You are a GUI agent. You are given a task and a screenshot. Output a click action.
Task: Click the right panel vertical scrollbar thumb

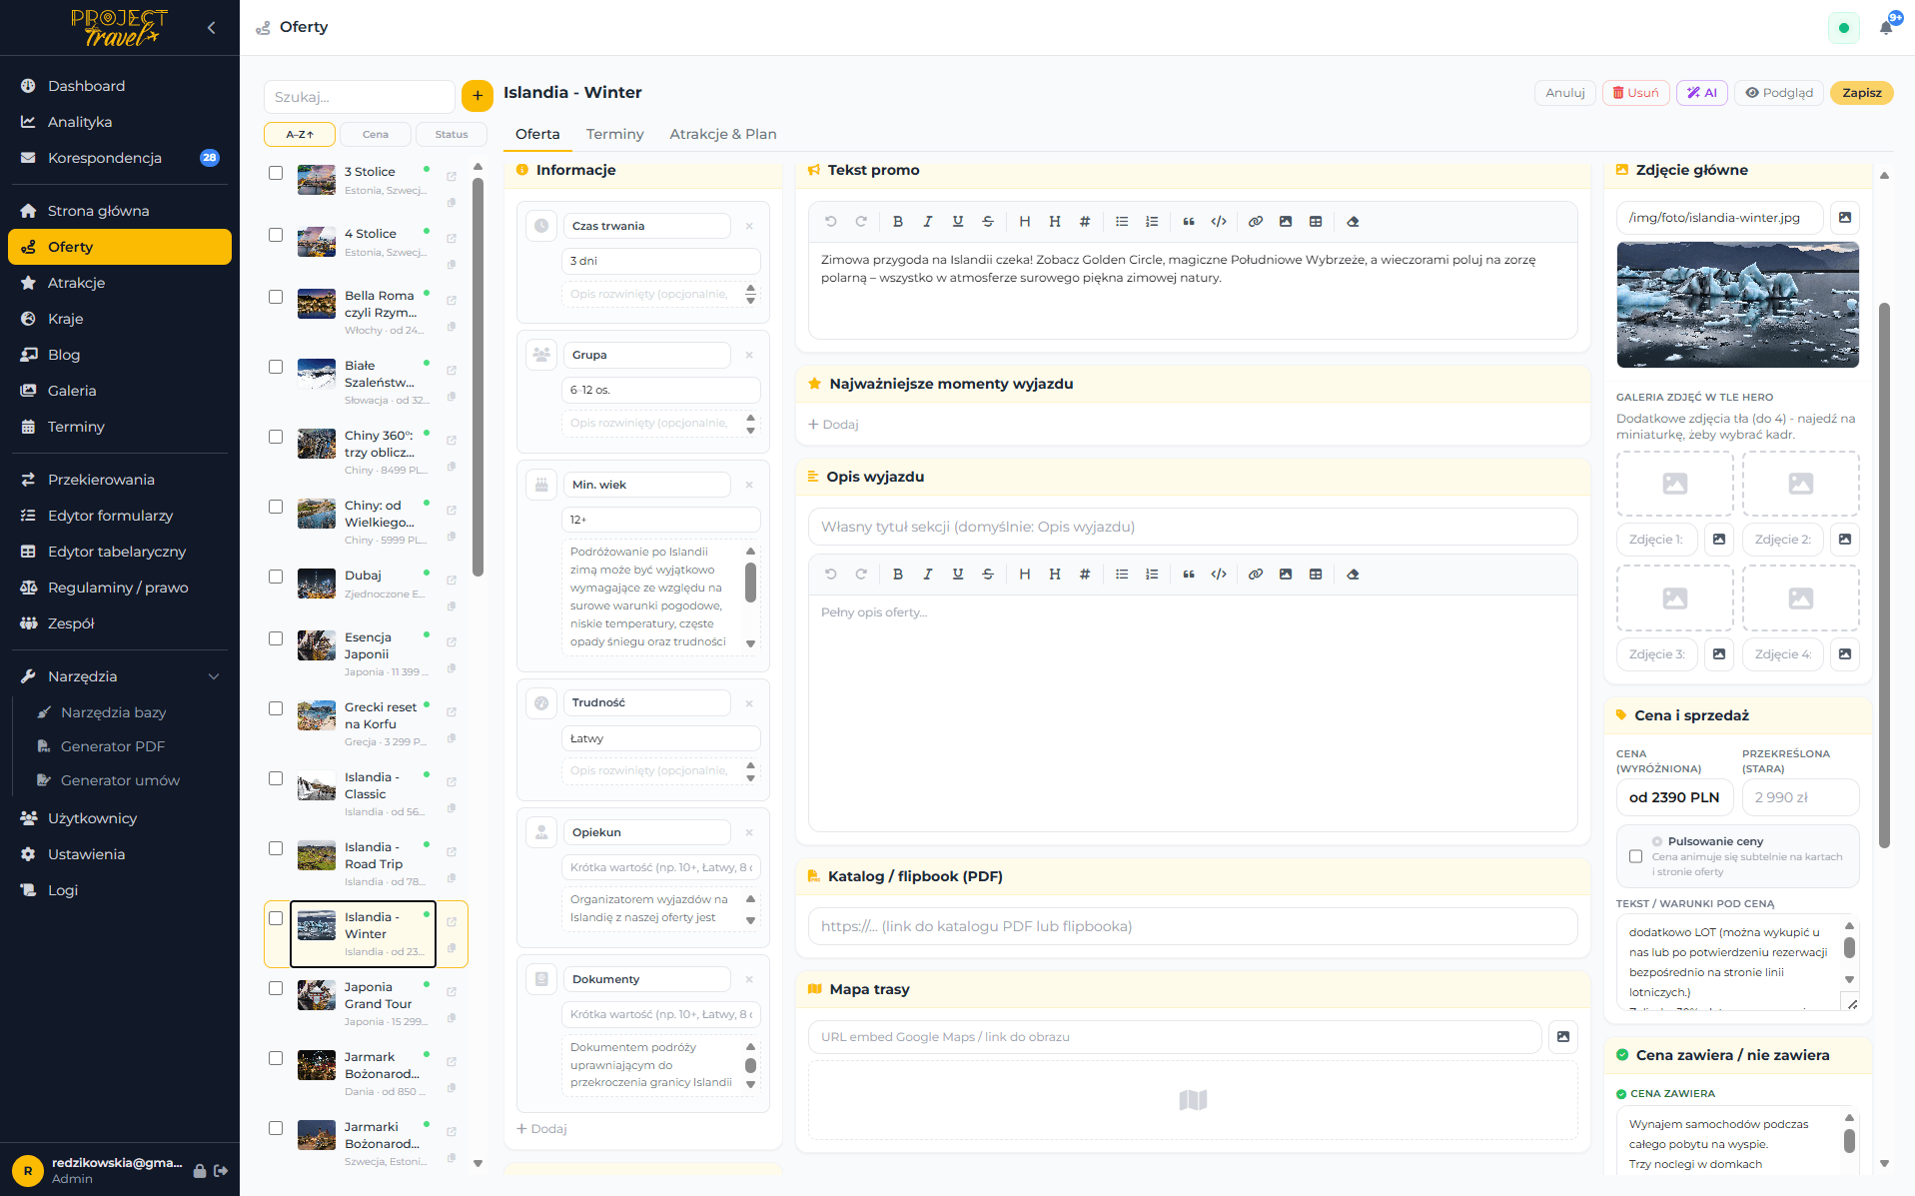pos(1884,576)
